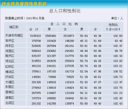Click the 红桥区 row label
Screen dimensions: 128x109
pos(10,67)
